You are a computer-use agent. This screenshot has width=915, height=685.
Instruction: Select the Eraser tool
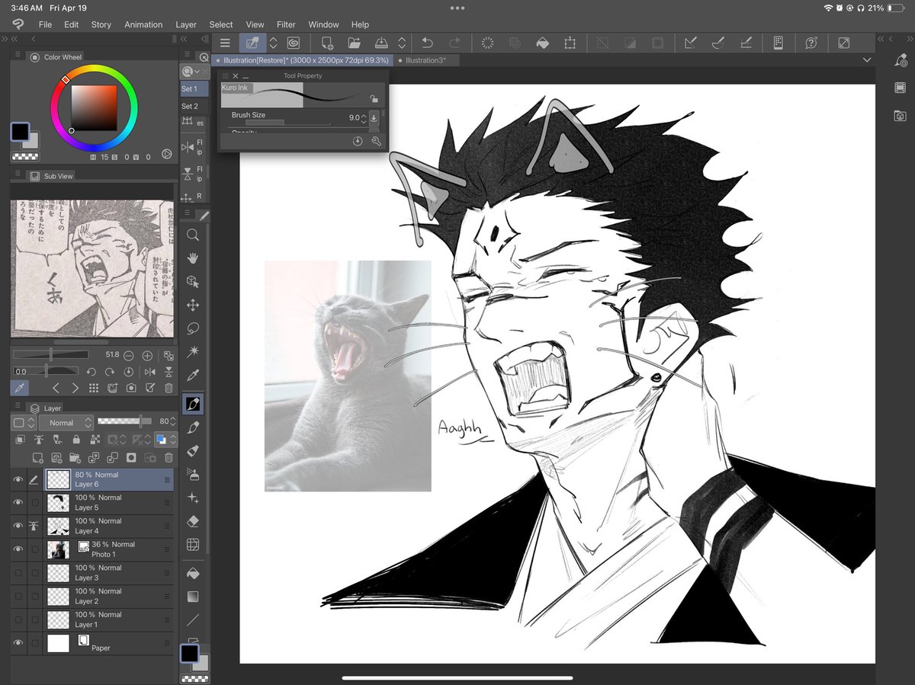click(x=193, y=521)
